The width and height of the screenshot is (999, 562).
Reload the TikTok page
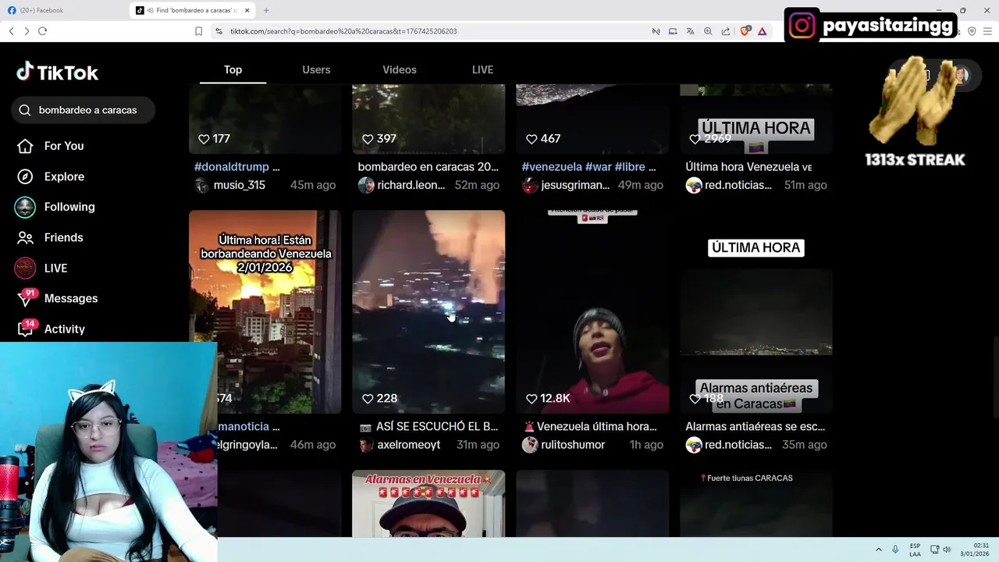42,31
